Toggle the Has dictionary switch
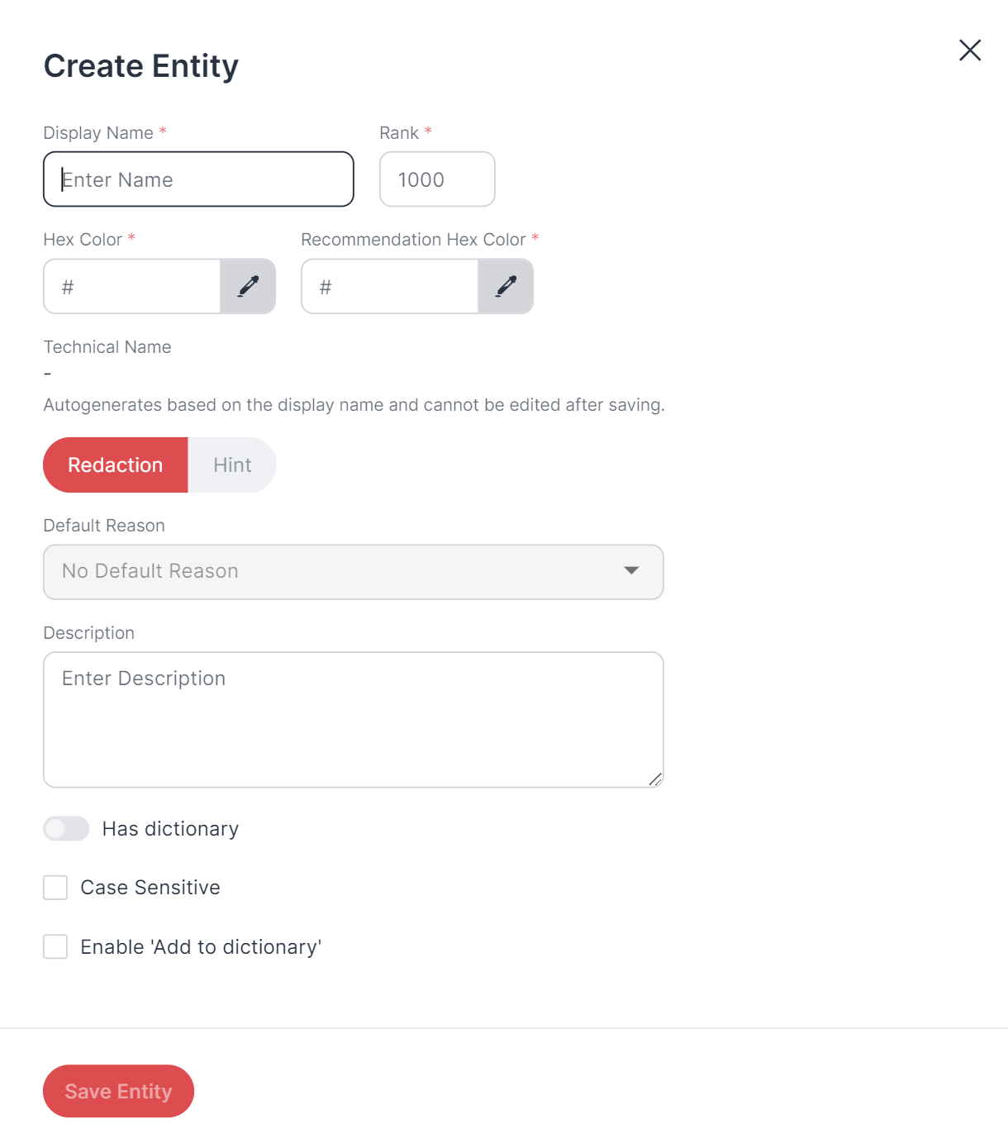Image resolution: width=1008 pixels, height=1148 pixels. pyautogui.click(x=66, y=828)
